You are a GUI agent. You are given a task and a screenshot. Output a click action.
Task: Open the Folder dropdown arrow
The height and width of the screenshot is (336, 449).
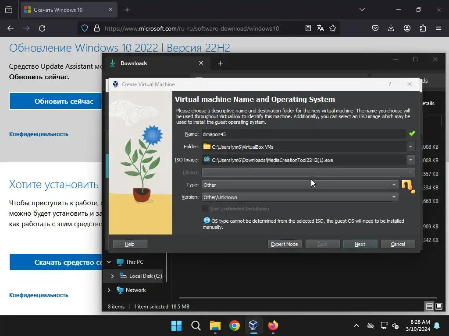[x=410, y=147]
